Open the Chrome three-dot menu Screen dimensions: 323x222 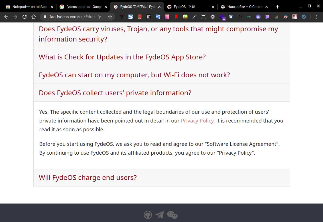click(x=317, y=17)
